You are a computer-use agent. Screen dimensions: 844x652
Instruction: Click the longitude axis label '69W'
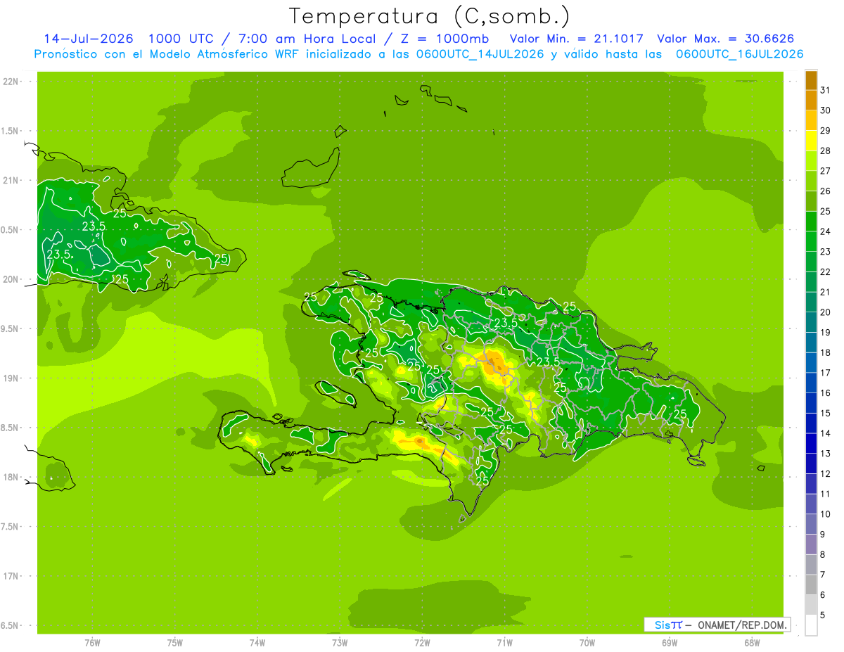[x=670, y=642]
